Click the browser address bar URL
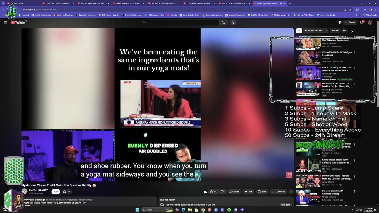 [40, 9]
